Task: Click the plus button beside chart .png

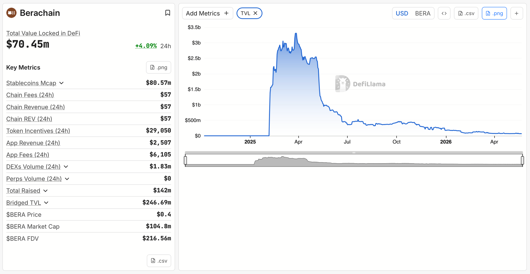Action: 516,13
